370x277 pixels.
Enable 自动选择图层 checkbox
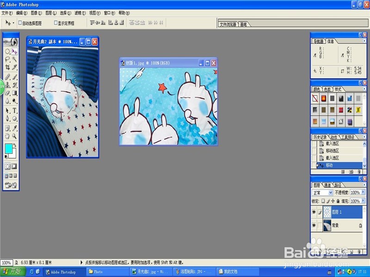pyautogui.click(x=20, y=23)
